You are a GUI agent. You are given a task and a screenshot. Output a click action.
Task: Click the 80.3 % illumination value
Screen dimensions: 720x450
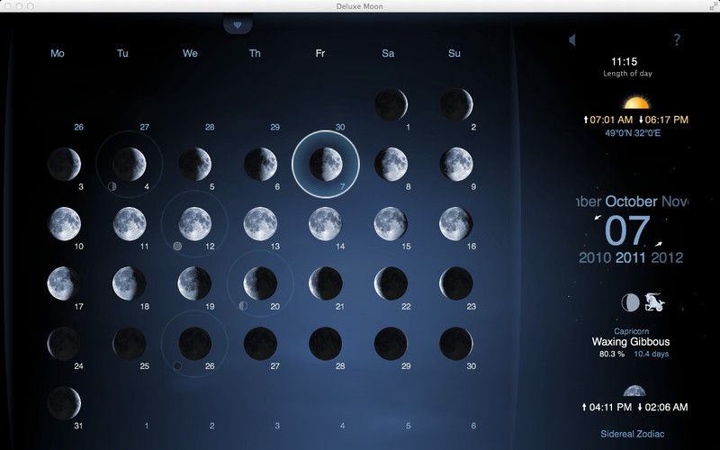pyautogui.click(x=612, y=354)
